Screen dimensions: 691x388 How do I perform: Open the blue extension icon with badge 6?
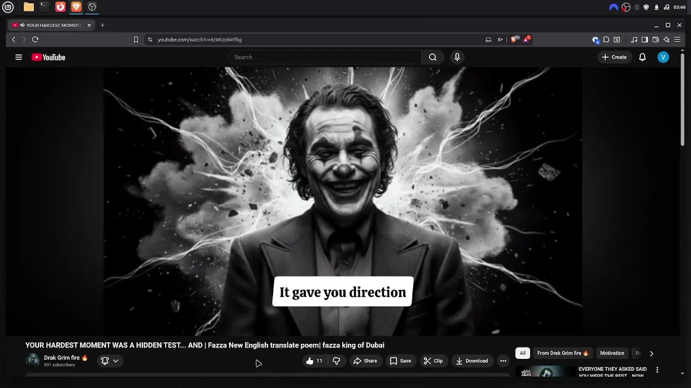pyautogui.click(x=595, y=39)
